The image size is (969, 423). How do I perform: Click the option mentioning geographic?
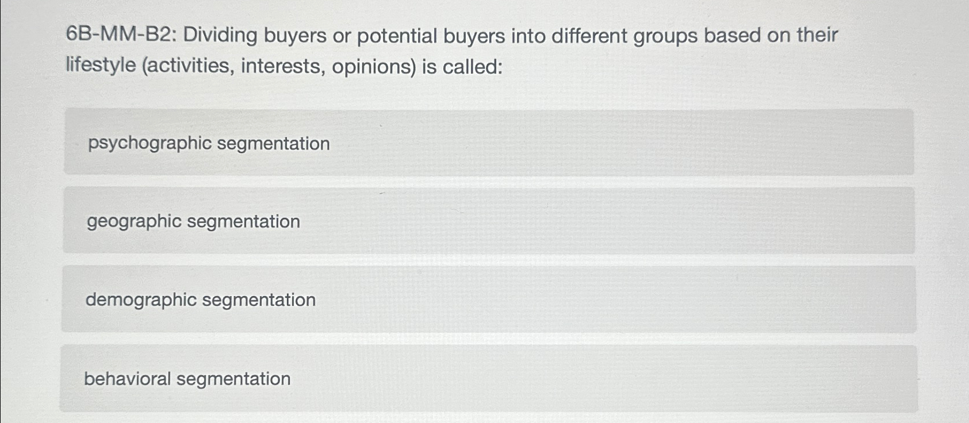(x=193, y=221)
